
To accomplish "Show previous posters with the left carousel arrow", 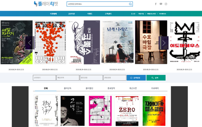I will coord(30,43).
